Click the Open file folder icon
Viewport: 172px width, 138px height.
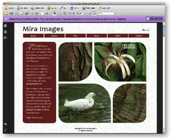(6, 13)
